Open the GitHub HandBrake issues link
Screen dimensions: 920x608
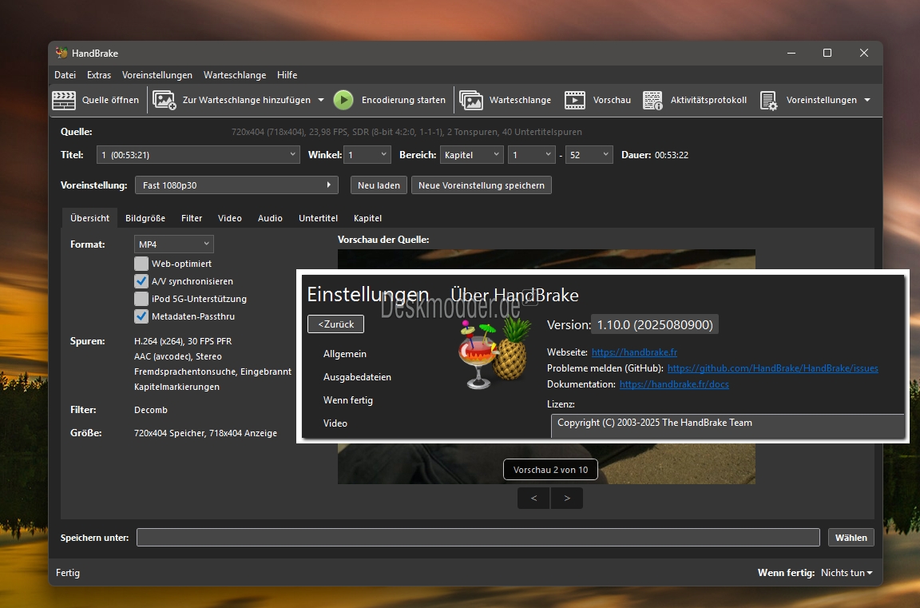tap(773, 368)
